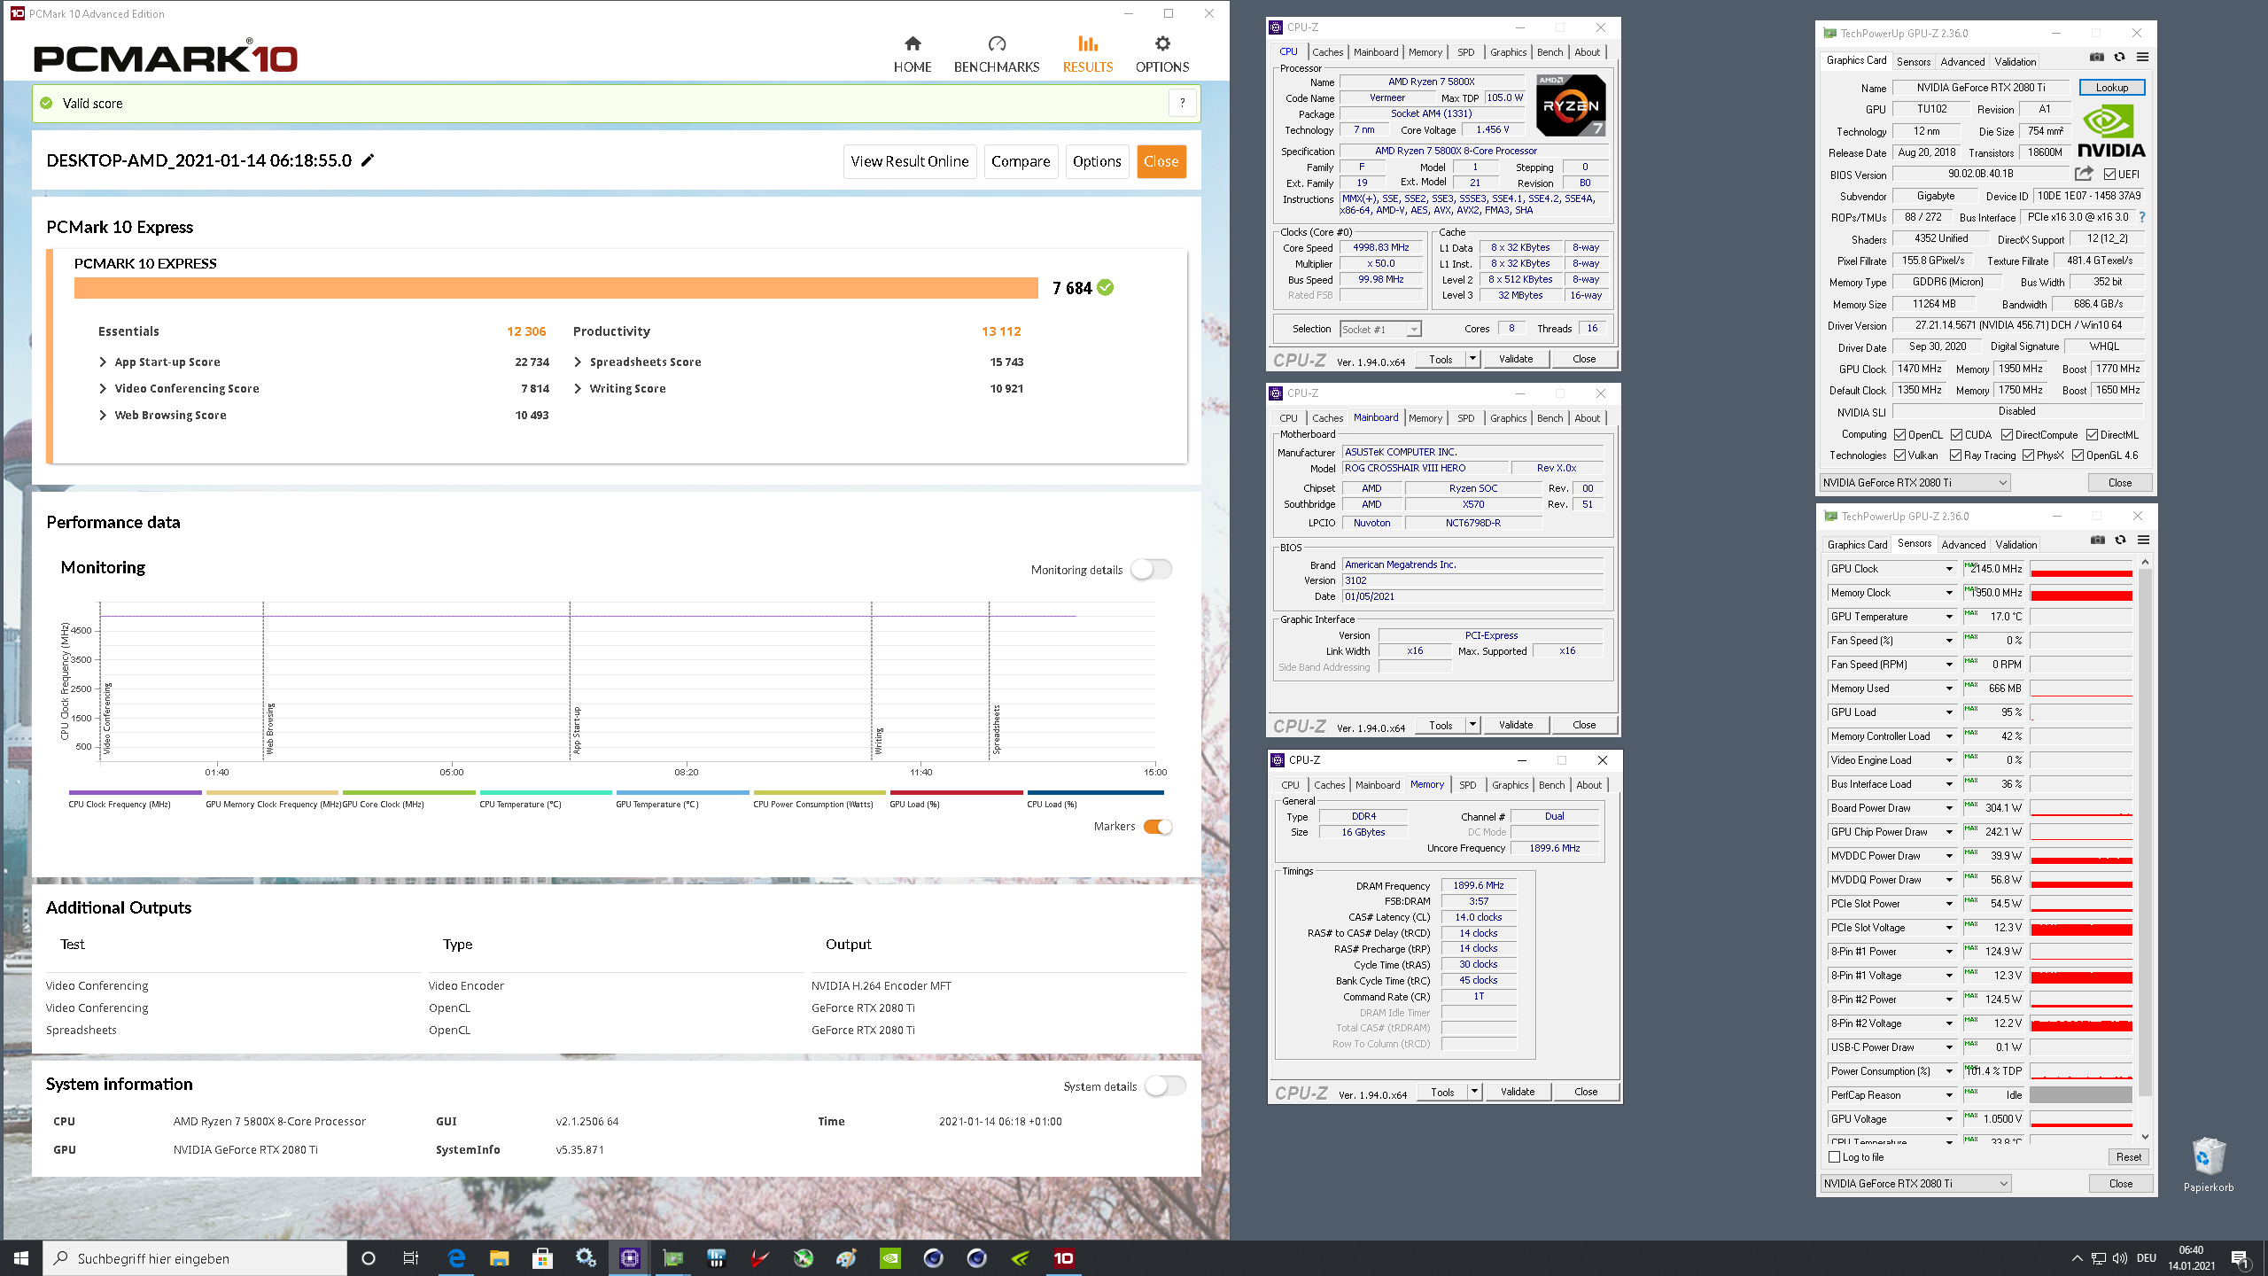The image size is (2268, 1276).
Task: Click refresh icon in upper GPU-Z window
Action: 2119,57
